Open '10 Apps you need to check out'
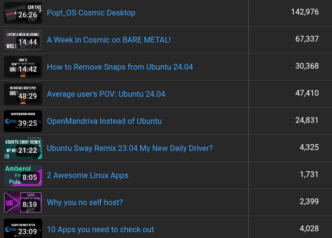Viewport: 332px width, 238px height. pyautogui.click(x=100, y=229)
